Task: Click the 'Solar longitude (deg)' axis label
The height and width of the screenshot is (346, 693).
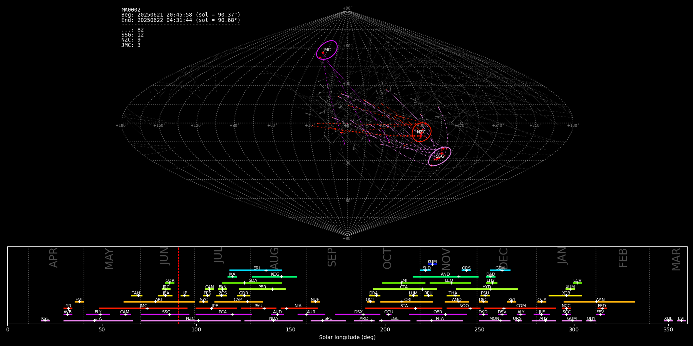Action: coord(347,338)
